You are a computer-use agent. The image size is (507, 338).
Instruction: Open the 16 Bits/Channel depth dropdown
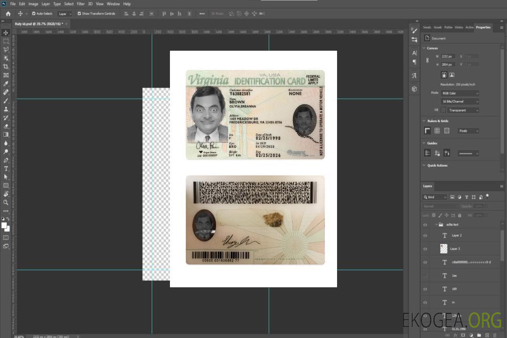coord(460,101)
